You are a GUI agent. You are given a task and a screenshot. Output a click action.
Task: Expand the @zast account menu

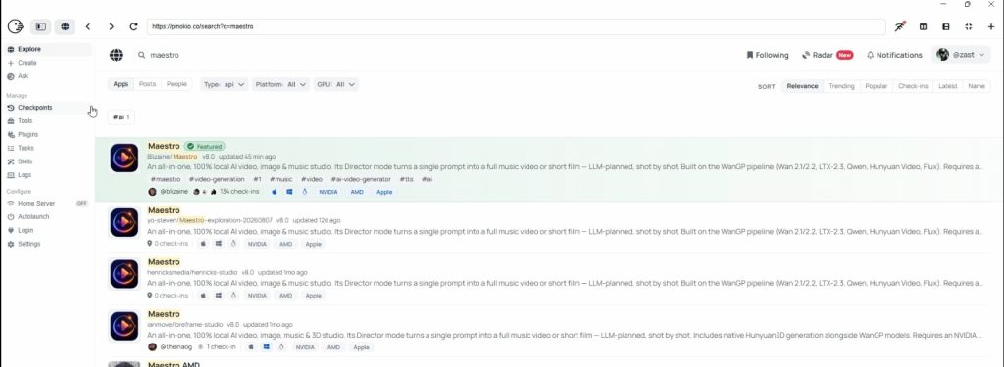tap(961, 55)
